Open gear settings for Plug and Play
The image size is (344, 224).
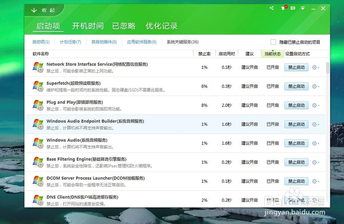pos(315,105)
